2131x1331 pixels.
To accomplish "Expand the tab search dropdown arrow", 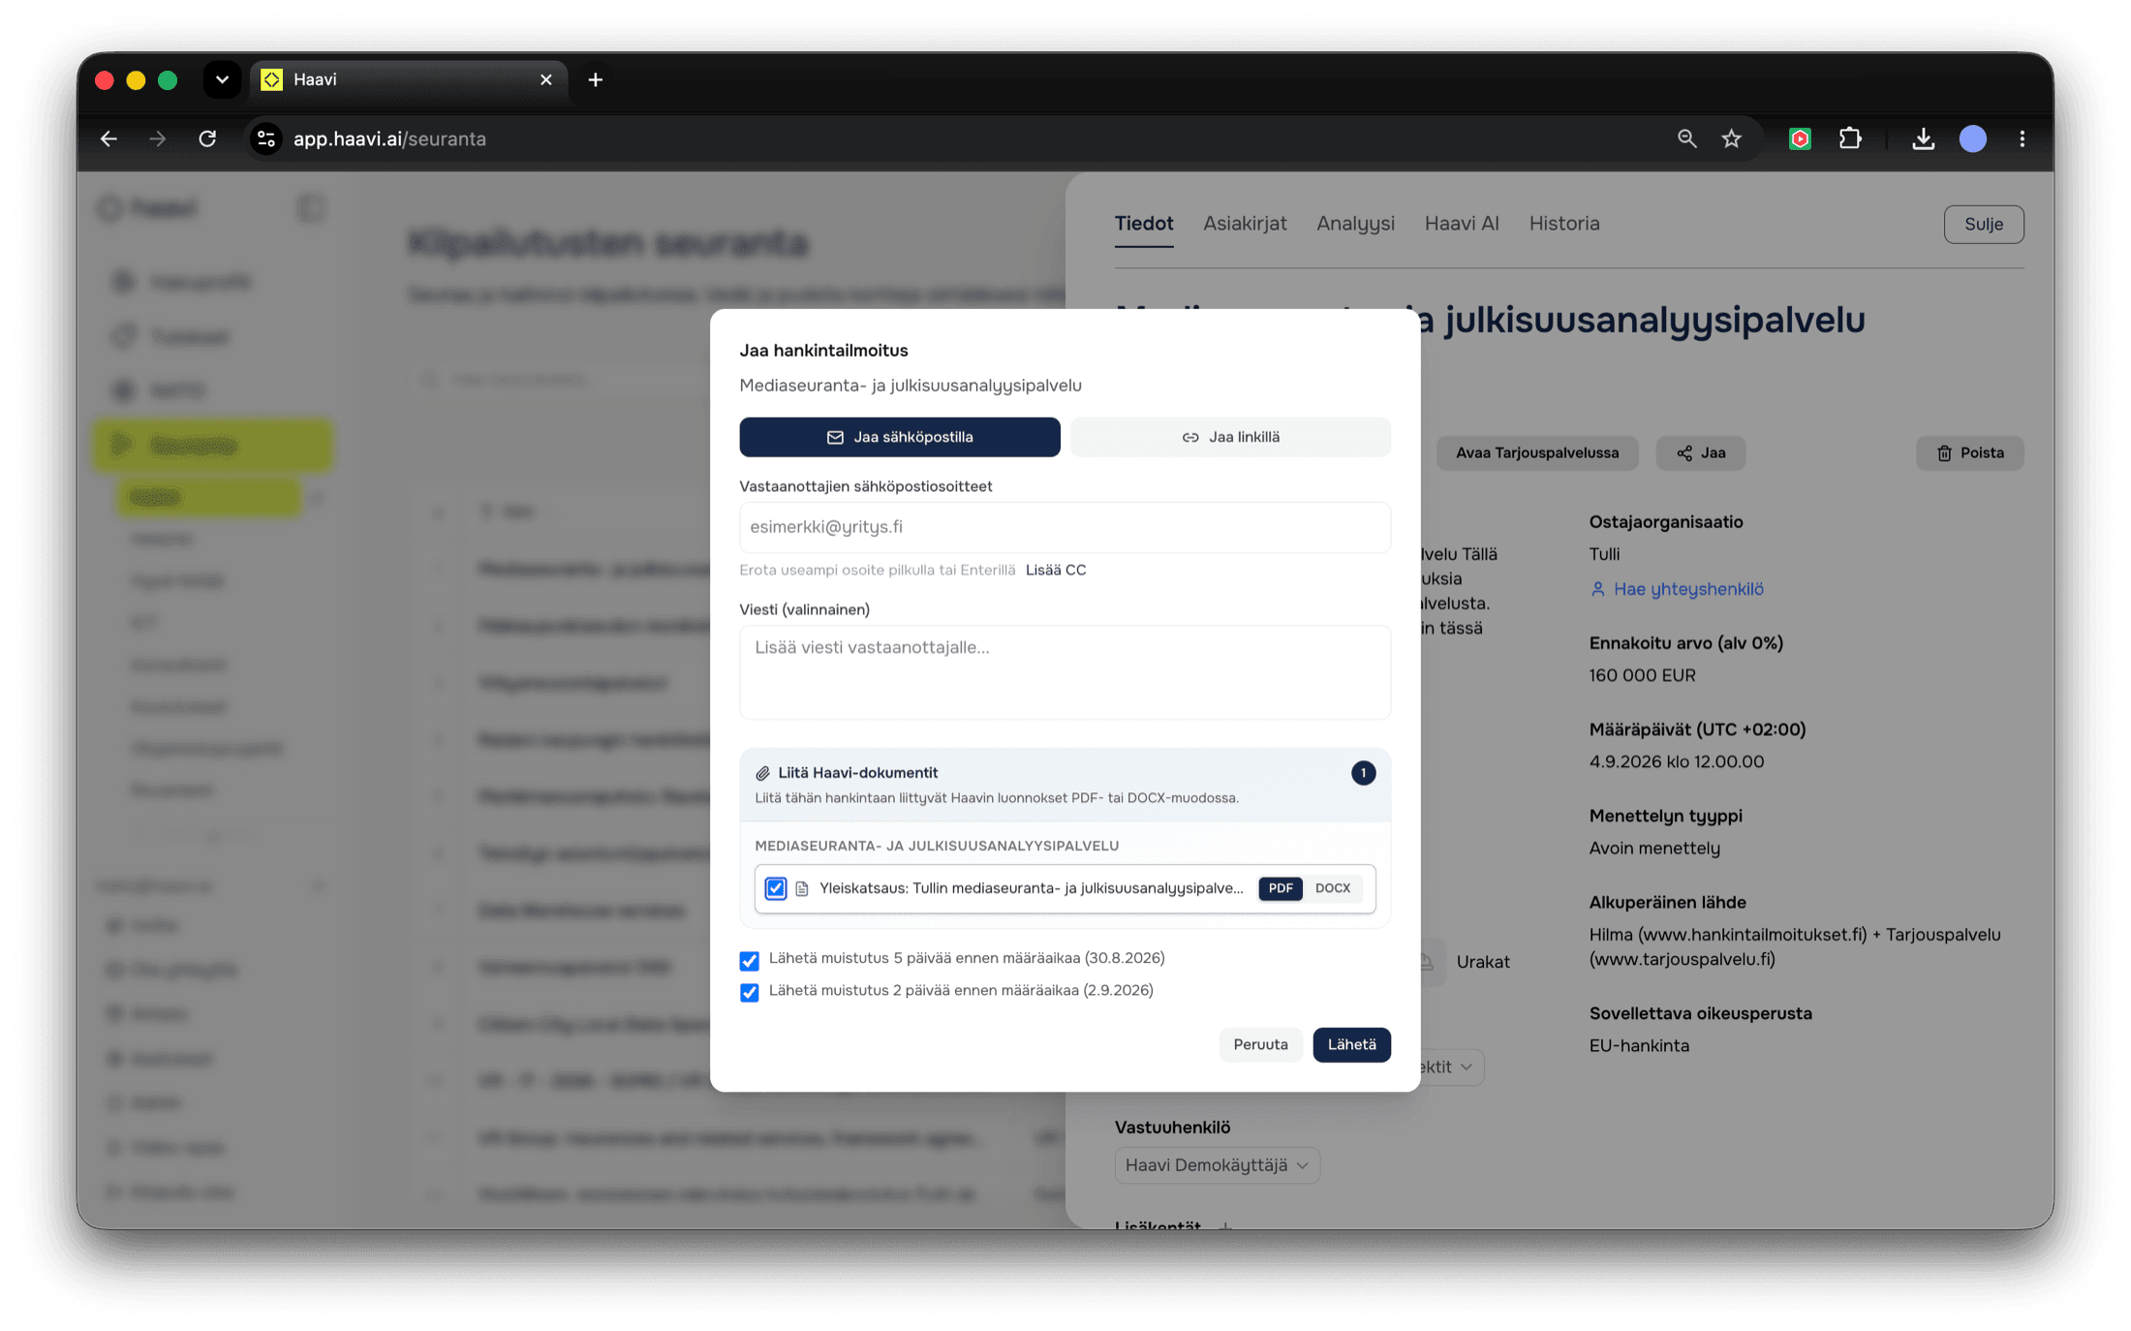I will [x=222, y=79].
